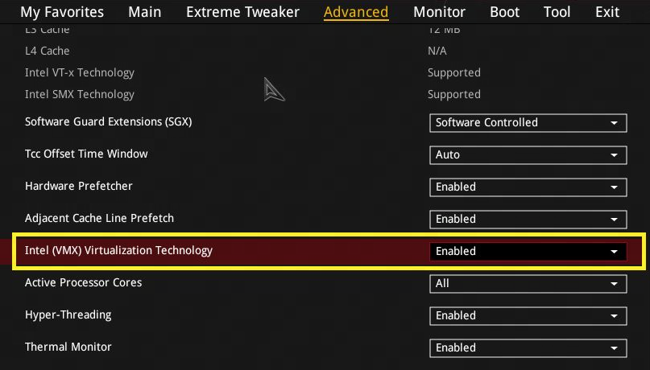Click the Exit tab
Image resolution: width=650 pixels, height=370 pixels.
(607, 12)
